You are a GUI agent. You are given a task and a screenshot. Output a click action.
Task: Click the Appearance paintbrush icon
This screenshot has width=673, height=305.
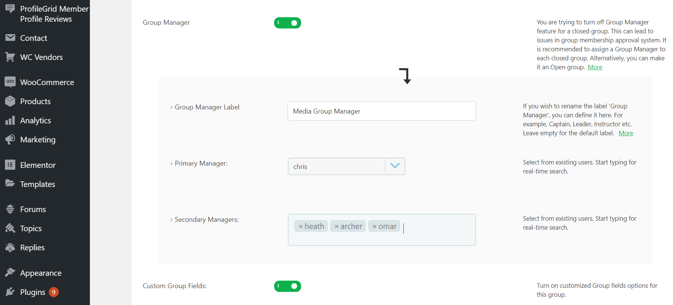[x=10, y=272]
